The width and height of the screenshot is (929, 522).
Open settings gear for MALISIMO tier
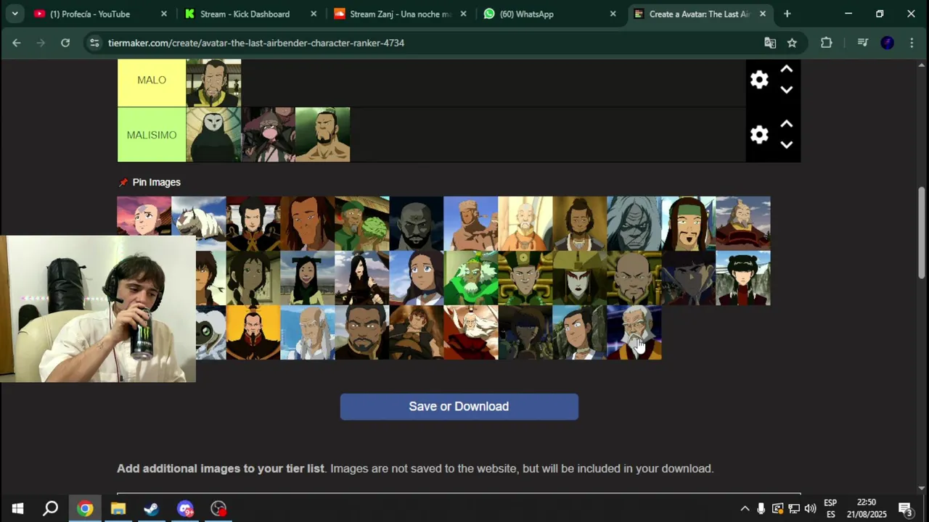[x=759, y=135]
